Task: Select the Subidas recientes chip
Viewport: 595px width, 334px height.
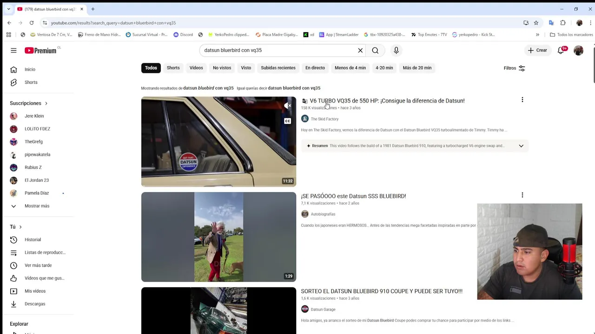Action: point(278,68)
